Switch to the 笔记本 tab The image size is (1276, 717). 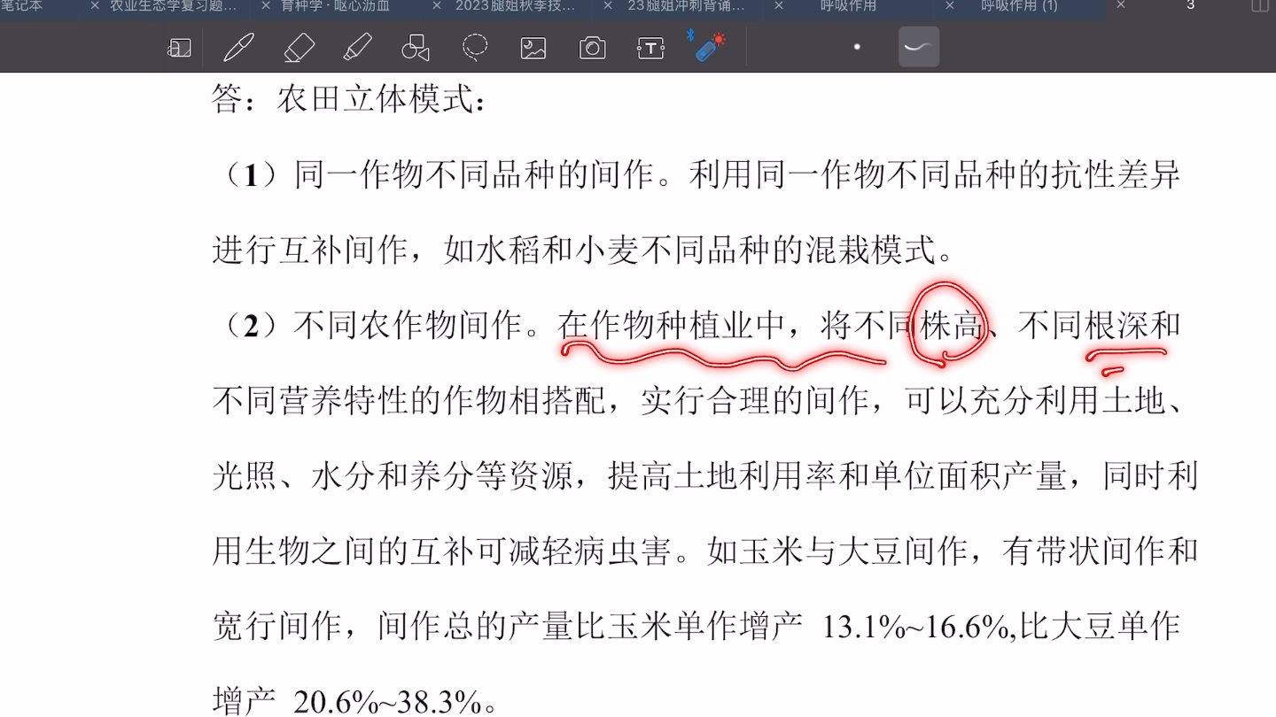(x=21, y=5)
